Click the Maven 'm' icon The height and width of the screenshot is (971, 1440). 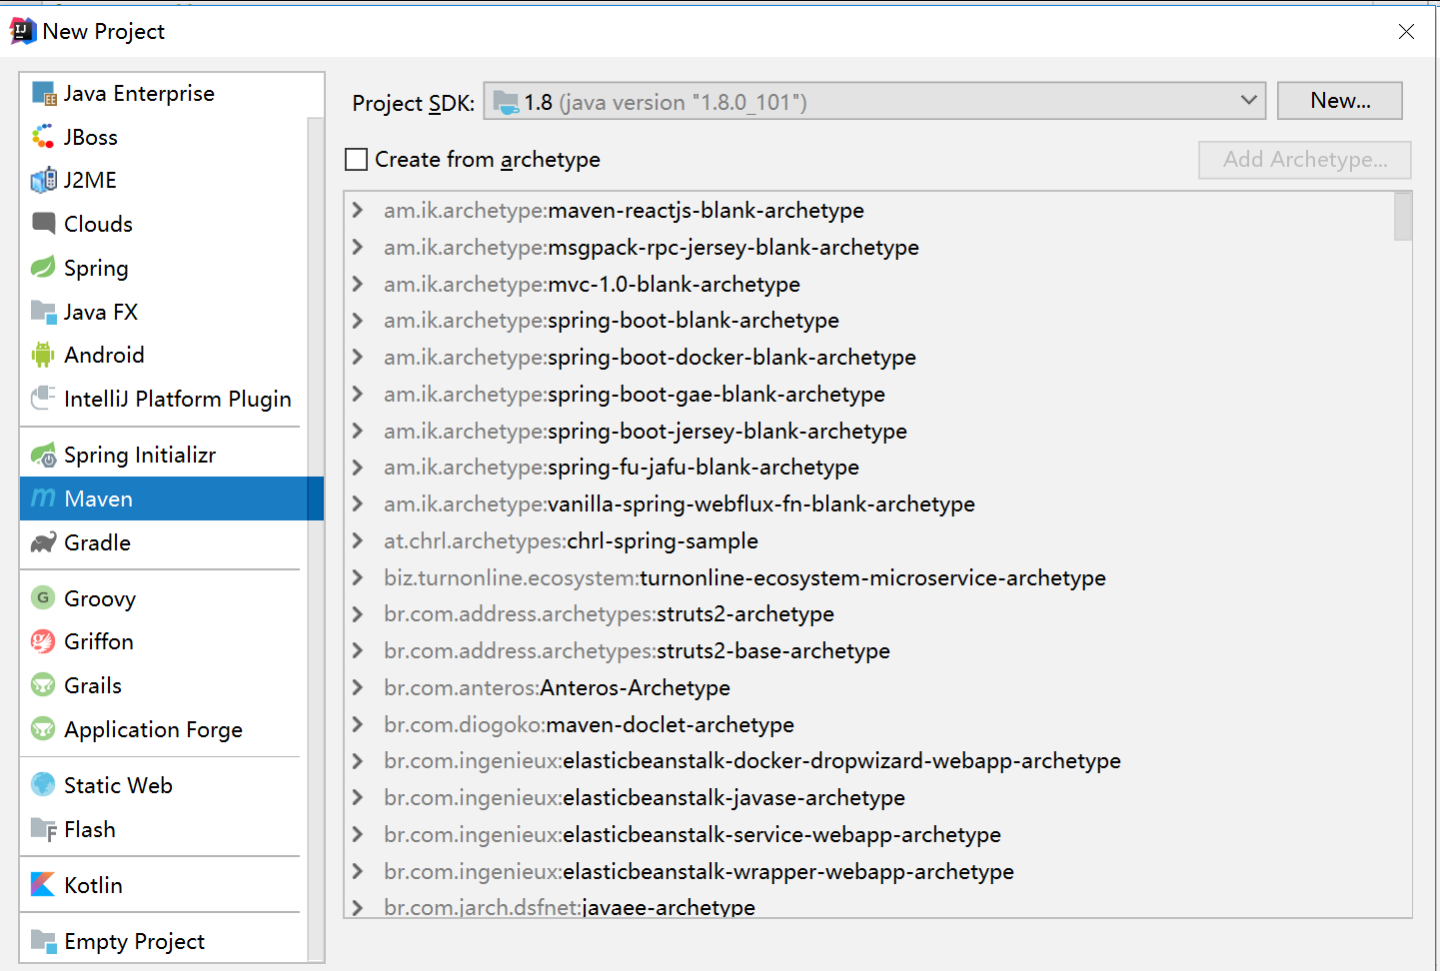(x=44, y=498)
